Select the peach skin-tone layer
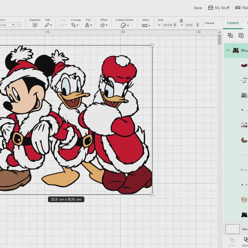The width and height of the screenshot is (248, 248). point(244,200)
